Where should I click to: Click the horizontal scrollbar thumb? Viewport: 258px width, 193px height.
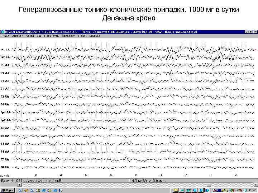(x=209, y=185)
